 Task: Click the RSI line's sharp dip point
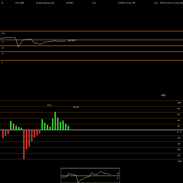click(x=18, y=47)
